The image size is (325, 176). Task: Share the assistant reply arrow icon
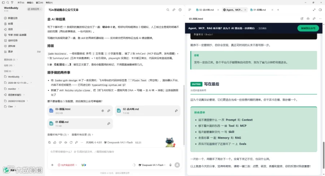tap(77, 142)
